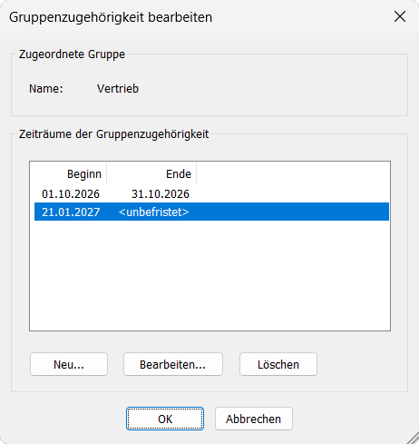Click the group name Vertrieb
Image resolution: width=419 pixels, height=444 pixels.
click(118, 89)
